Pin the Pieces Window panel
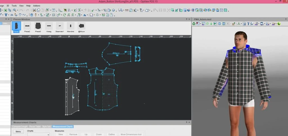Screen dimensions: 288x136 [186, 19]
